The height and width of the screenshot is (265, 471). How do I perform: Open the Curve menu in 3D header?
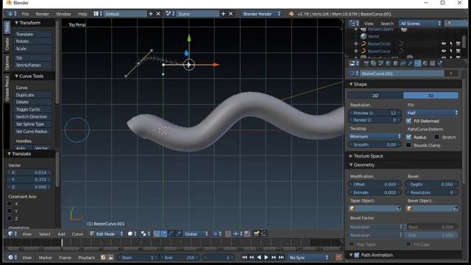pyautogui.click(x=77, y=234)
